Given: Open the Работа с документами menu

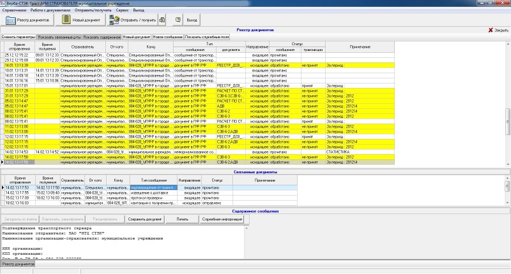Looking at the screenshot, I should (x=50, y=10).
